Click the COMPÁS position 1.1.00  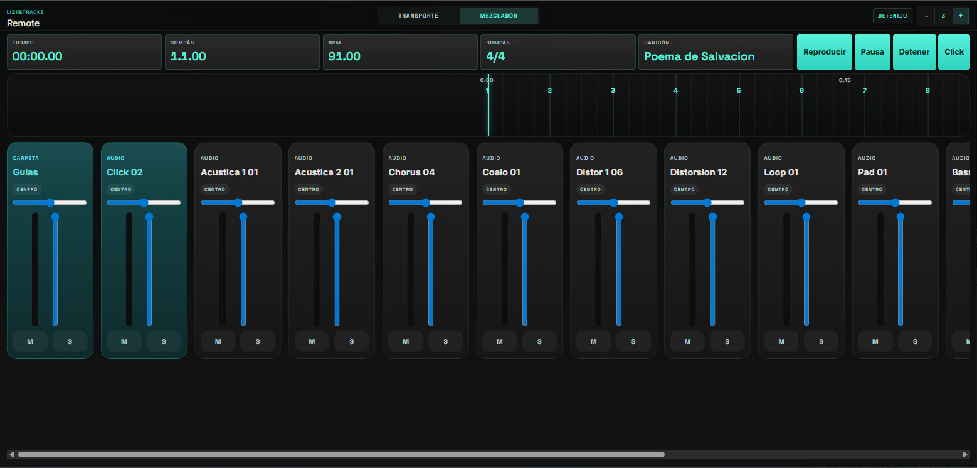188,56
